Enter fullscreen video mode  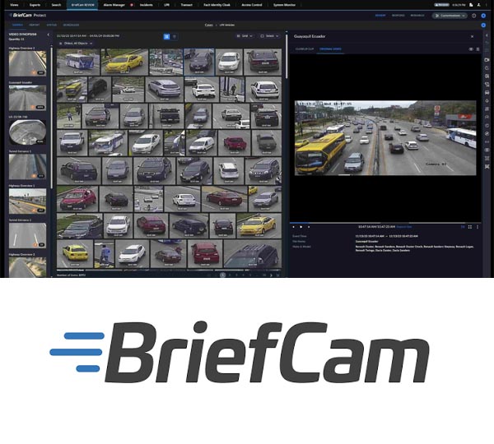[x=470, y=227]
